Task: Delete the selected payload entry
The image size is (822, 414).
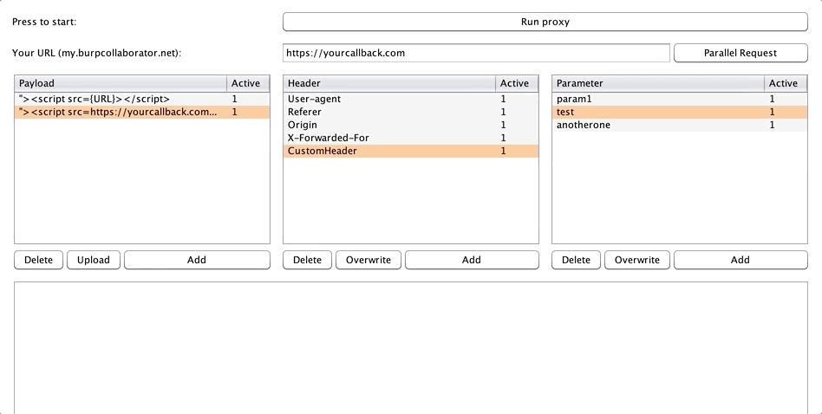Action: [39, 260]
